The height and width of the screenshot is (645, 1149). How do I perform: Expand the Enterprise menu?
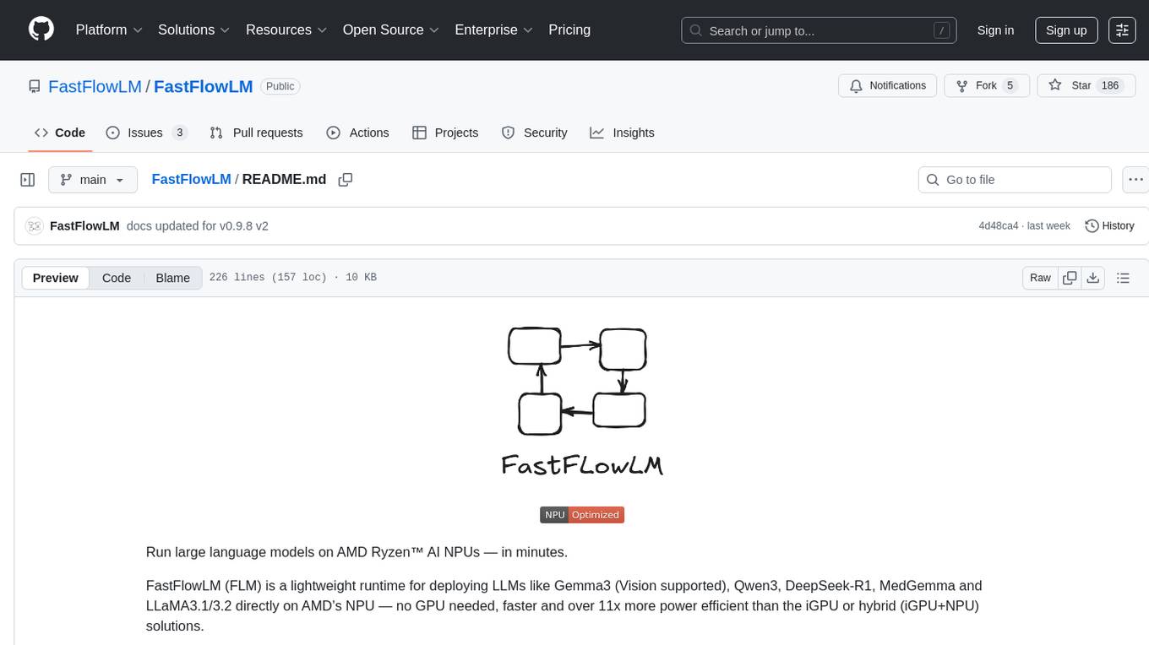(493, 30)
